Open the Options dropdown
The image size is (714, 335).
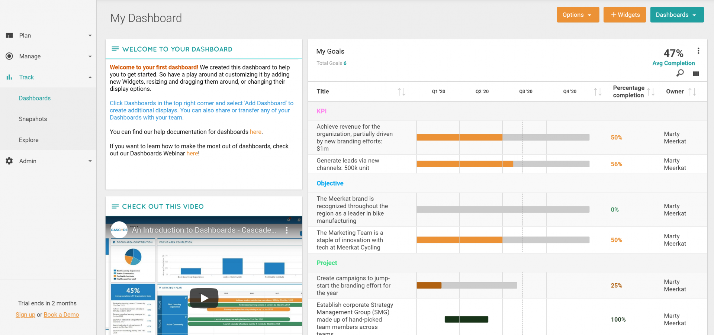578,15
